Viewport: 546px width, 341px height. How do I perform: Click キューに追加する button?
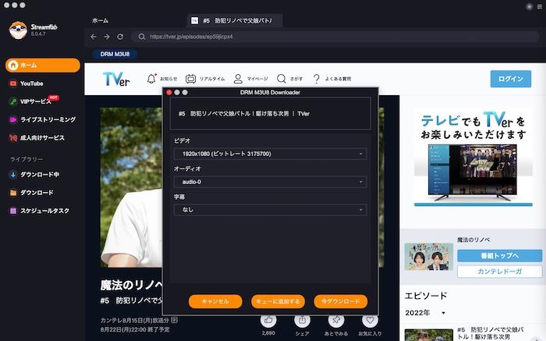(x=278, y=301)
